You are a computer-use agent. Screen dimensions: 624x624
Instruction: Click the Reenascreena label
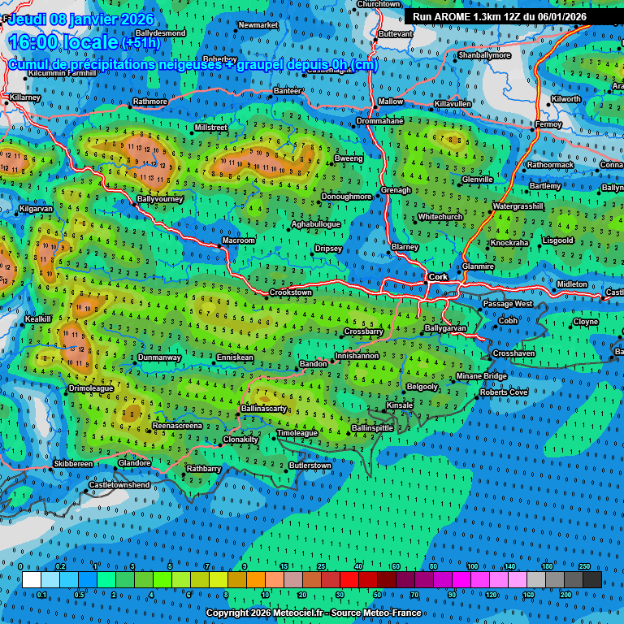pyautogui.click(x=177, y=426)
